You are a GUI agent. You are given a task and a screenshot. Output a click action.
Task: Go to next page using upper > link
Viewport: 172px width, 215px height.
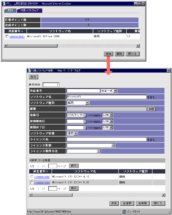click(38, 166)
